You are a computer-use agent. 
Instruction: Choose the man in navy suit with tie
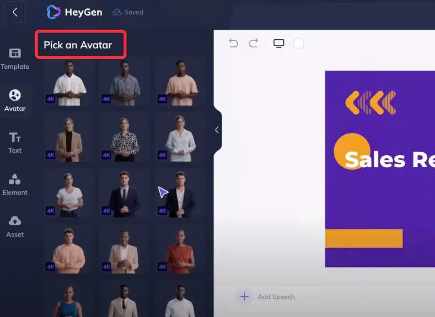(x=125, y=195)
